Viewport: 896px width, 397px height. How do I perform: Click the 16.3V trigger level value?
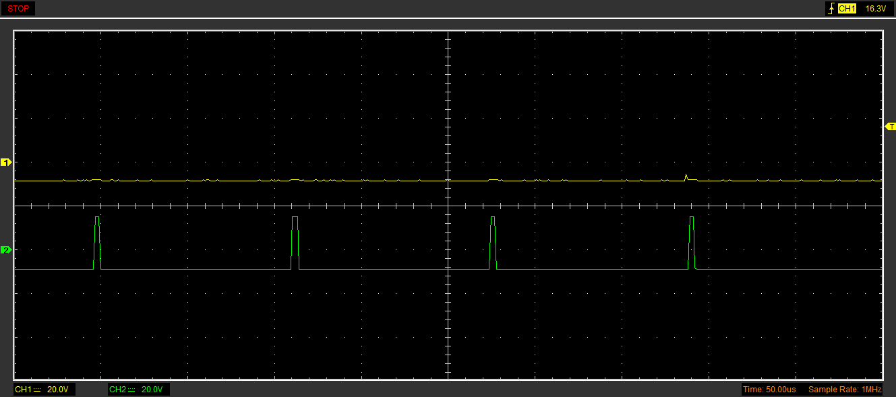[x=874, y=9]
